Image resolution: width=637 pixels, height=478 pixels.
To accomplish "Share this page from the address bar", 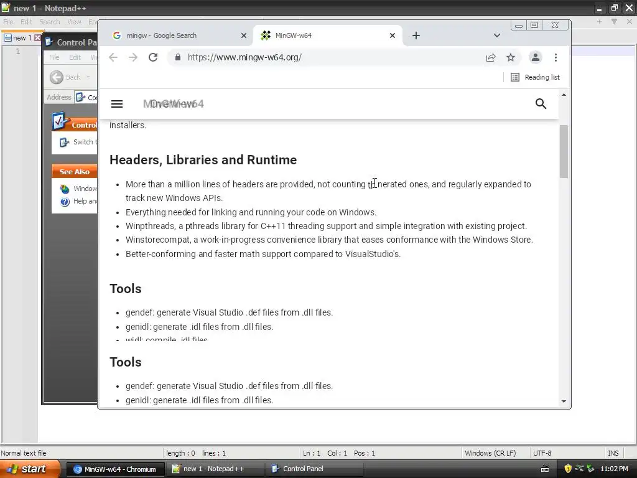I will point(491,57).
